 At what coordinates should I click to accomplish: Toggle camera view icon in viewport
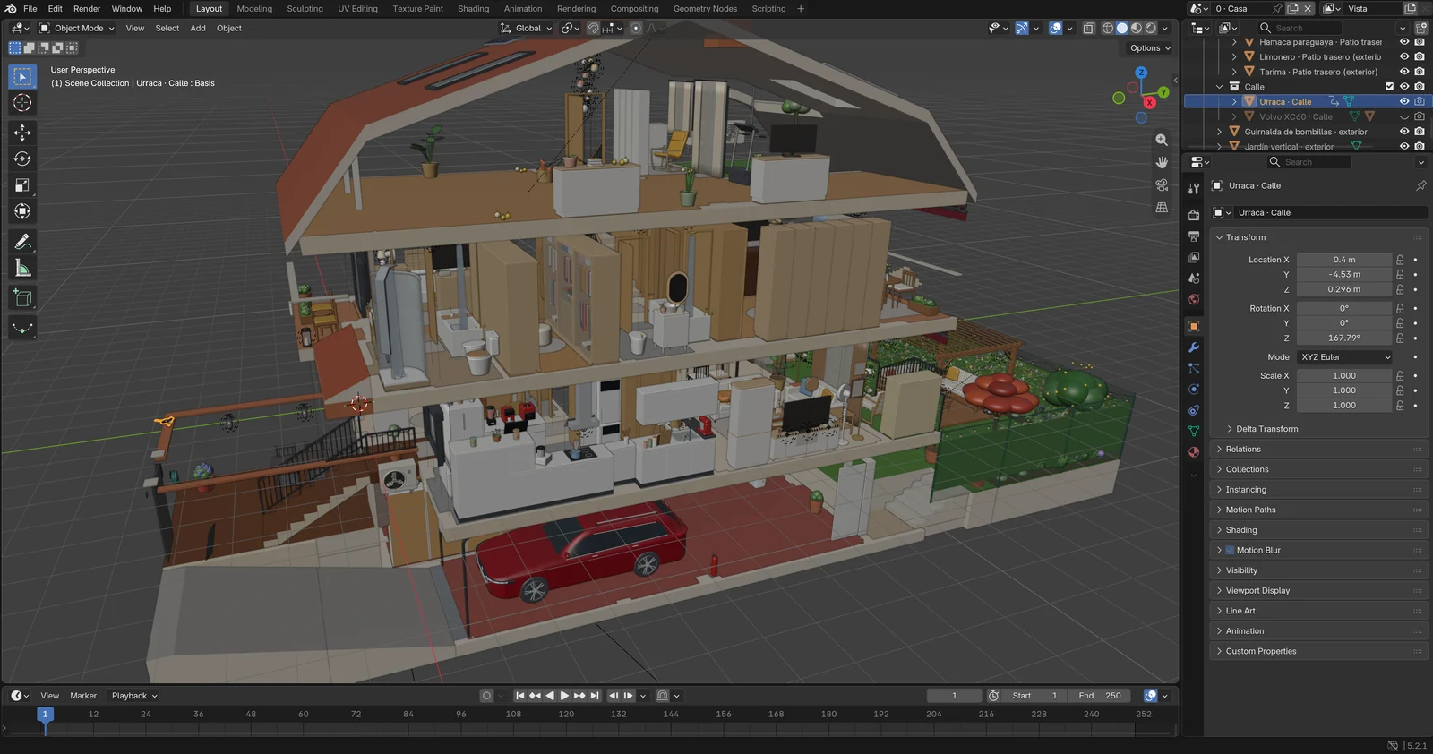(x=1162, y=184)
